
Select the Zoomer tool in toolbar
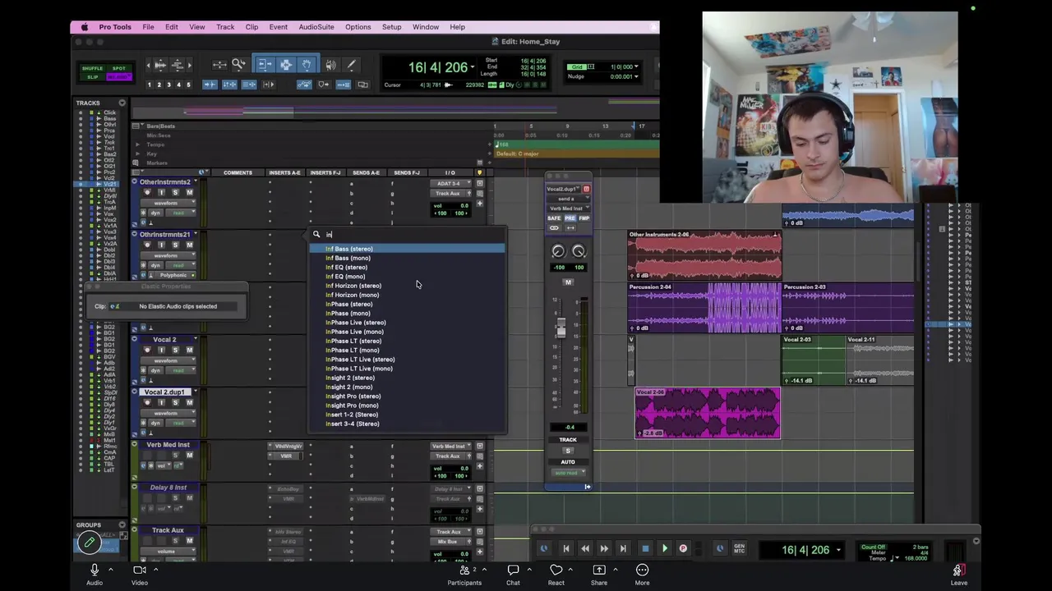tap(238, 65)
